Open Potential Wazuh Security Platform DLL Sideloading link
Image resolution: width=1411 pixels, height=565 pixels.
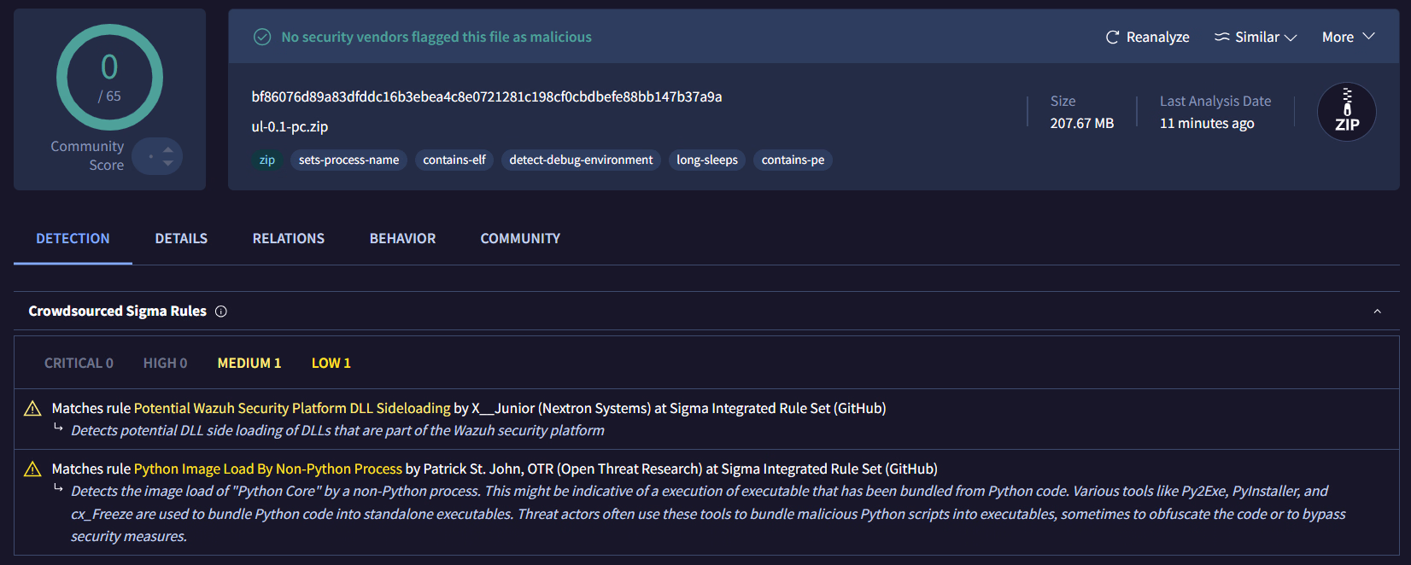tap(291, 409)
